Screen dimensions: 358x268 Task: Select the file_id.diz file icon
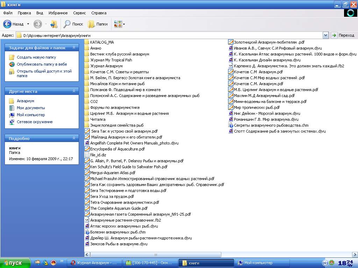coord(87,155)
